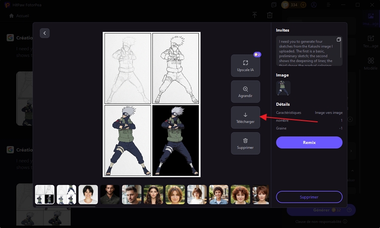380x228 pixels.
Task: Click the Générer button in background window
Action: pos(321,210)
